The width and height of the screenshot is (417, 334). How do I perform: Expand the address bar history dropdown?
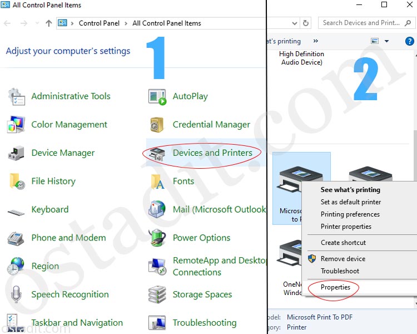(x=295, y=23)
